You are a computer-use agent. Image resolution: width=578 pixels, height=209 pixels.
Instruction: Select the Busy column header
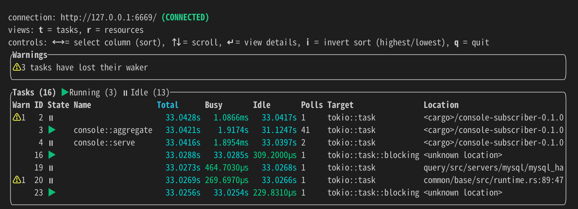tap(213, 105)
